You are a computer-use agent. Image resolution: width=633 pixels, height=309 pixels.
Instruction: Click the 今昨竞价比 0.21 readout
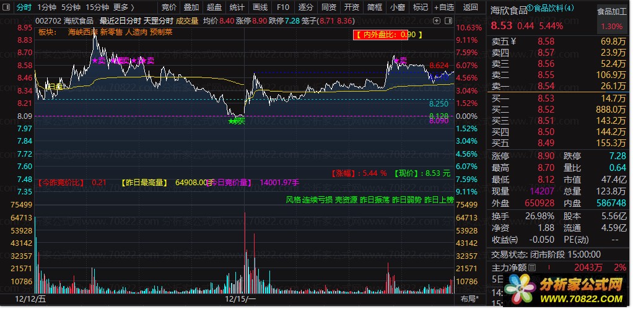point(72,183)
